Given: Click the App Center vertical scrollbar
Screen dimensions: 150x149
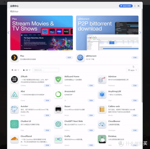Looking at the screenshot, I should [x=142, y=55].
